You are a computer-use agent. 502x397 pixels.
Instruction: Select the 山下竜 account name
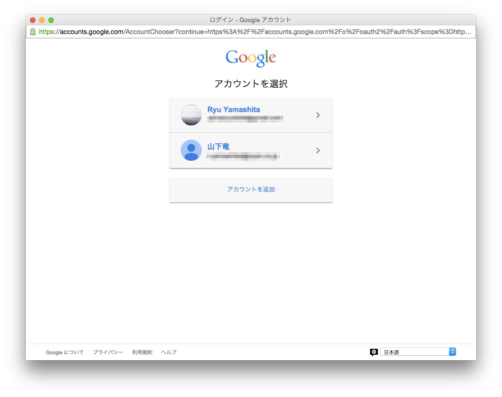[x=218, y=147]
